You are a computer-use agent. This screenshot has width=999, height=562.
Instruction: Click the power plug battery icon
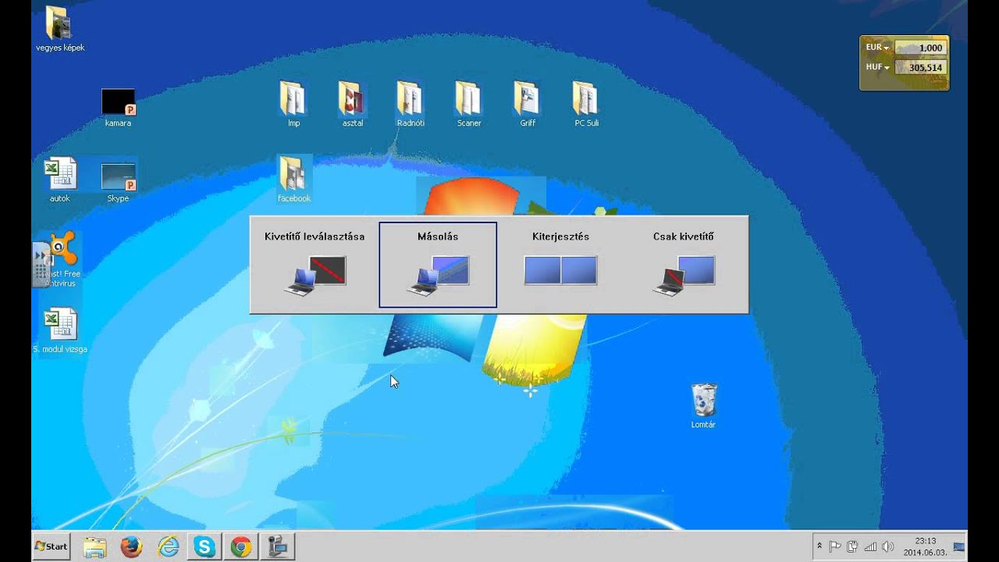pyautogui.click(x=852, y=547)
